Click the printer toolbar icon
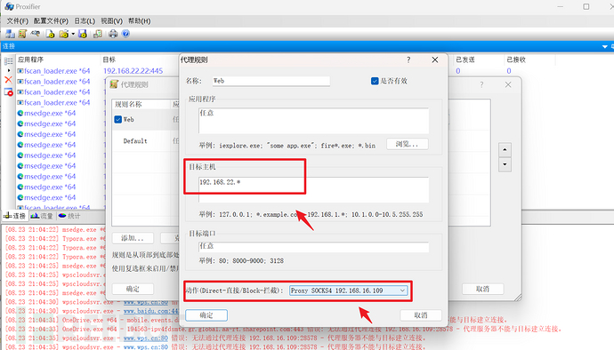The image size is (614, 350). [113, 34]
